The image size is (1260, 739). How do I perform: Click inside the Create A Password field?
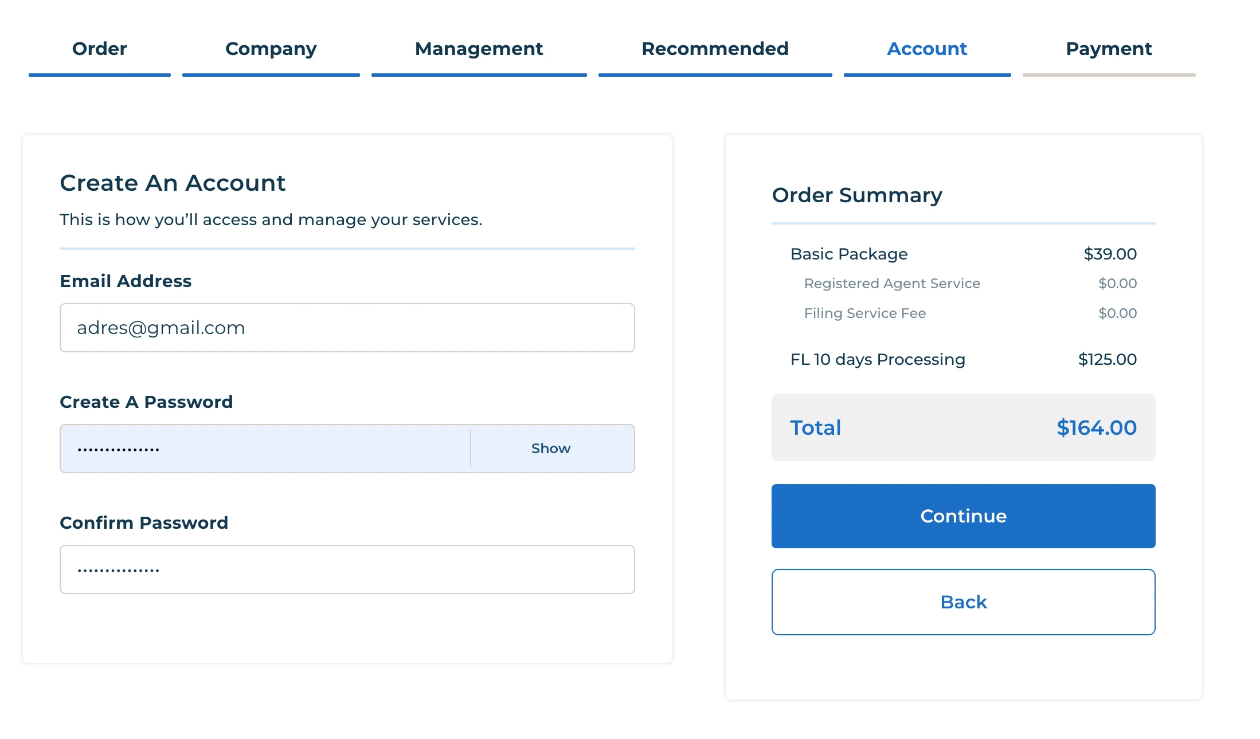coord(265,449)
